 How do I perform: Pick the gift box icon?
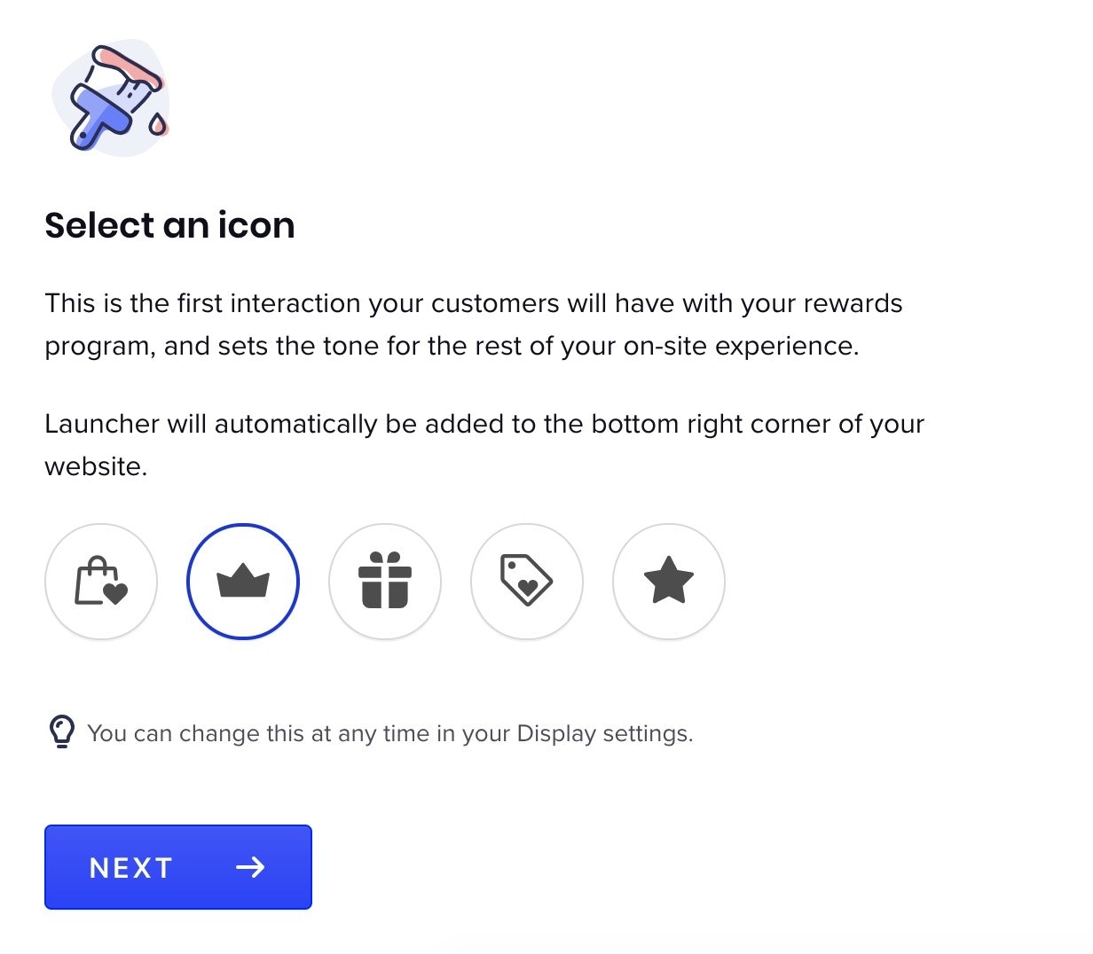tap(385, 582)
